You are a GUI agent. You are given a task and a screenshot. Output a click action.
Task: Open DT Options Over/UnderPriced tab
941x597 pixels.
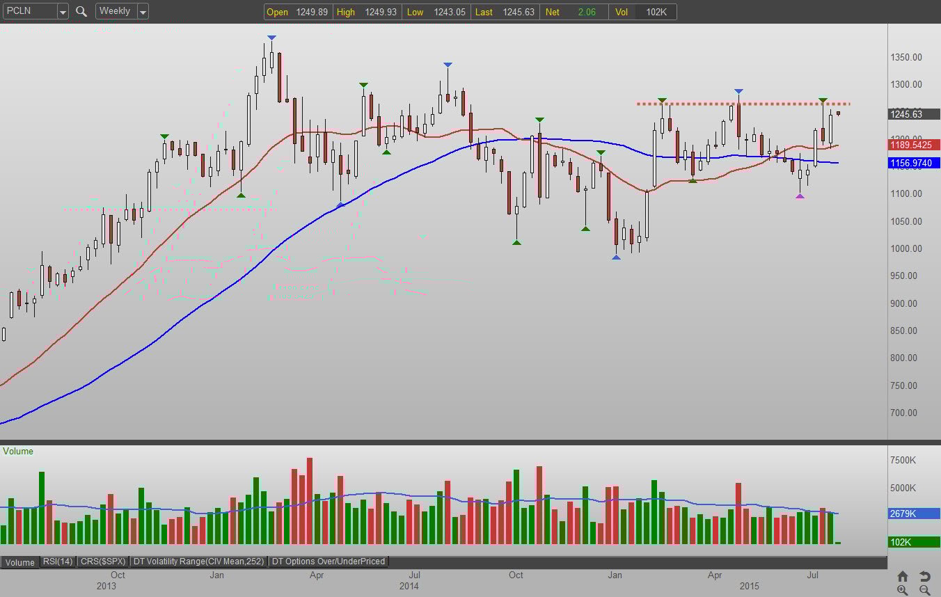pos(328,562)
